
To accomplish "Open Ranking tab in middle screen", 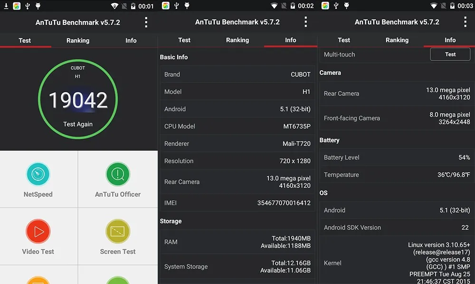I will pos(237,40).
